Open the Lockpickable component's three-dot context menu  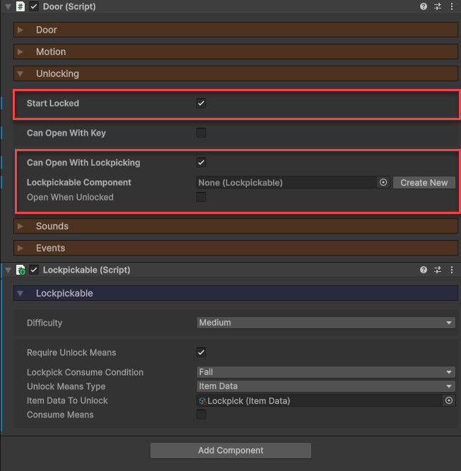(x=452, y=270)
